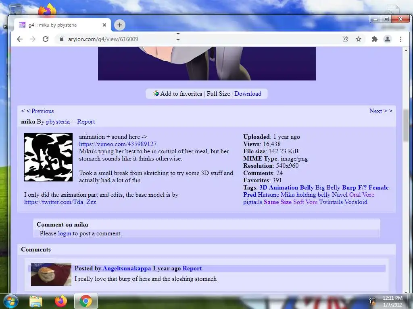The width and height of the screenshot is (413, 309).
Task: Click the Firefox desktop shortcut icon
Action: pyautogui.click(x=48, y=10)
